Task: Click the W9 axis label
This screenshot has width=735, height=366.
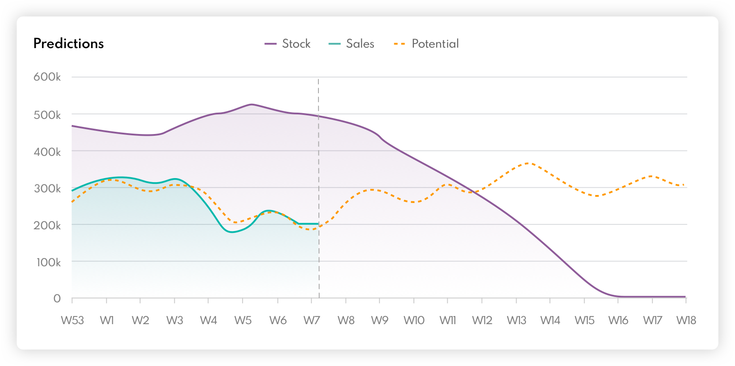Action: (x=380, y=320)
